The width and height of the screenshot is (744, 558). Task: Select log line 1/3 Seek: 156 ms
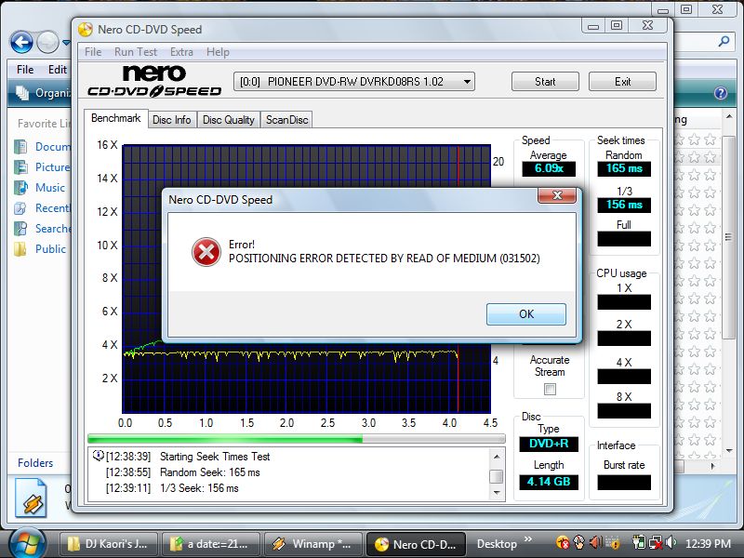coord(199,488)
